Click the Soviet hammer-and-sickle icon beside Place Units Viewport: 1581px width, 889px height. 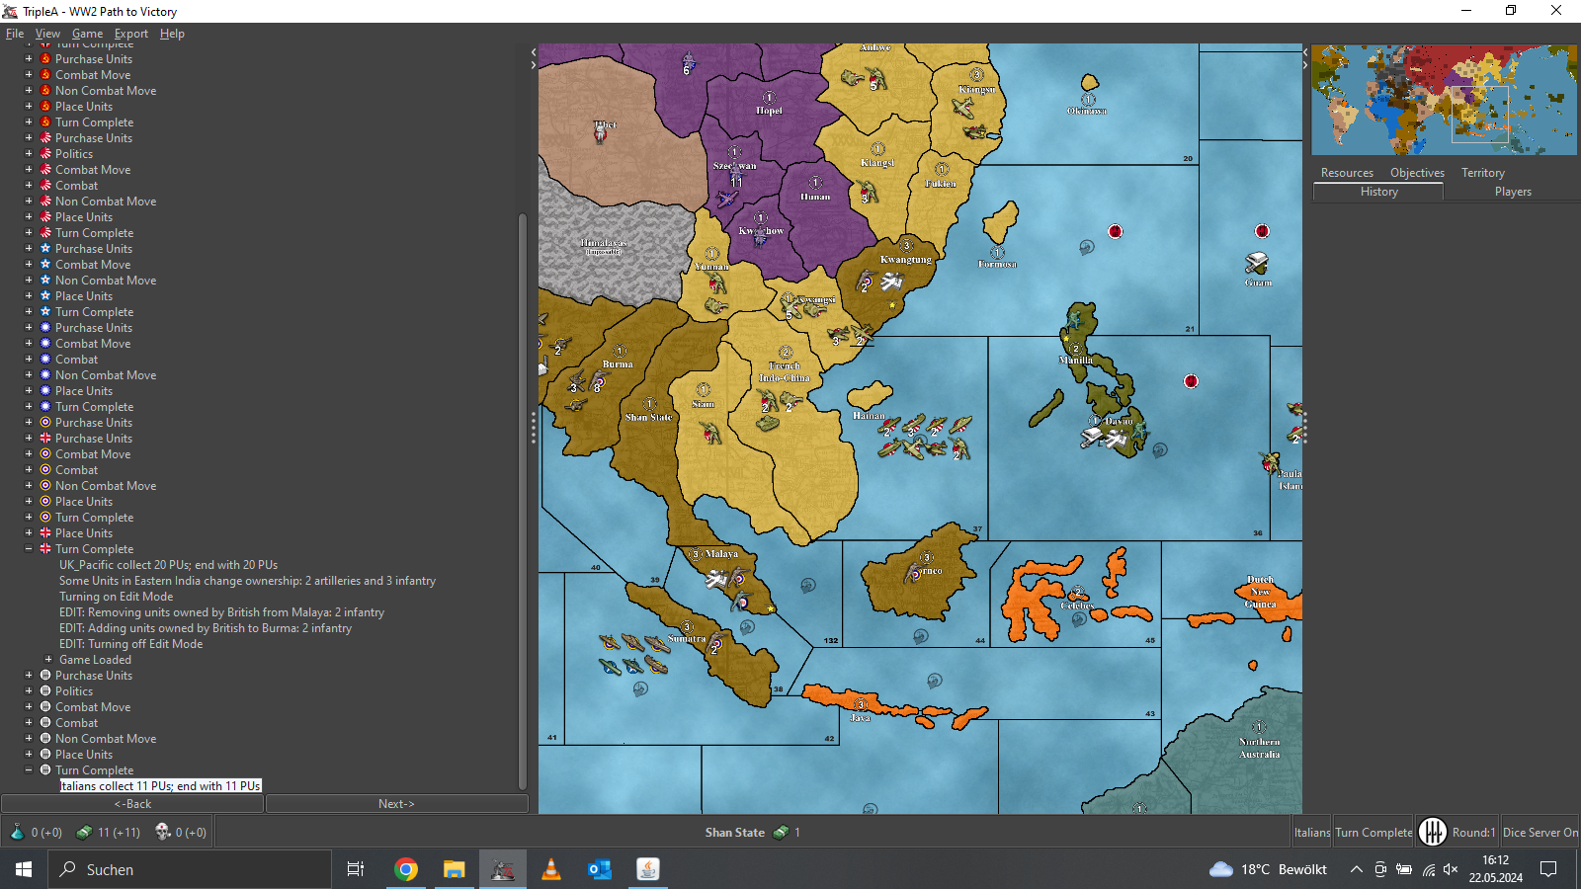tap(45, 106)
